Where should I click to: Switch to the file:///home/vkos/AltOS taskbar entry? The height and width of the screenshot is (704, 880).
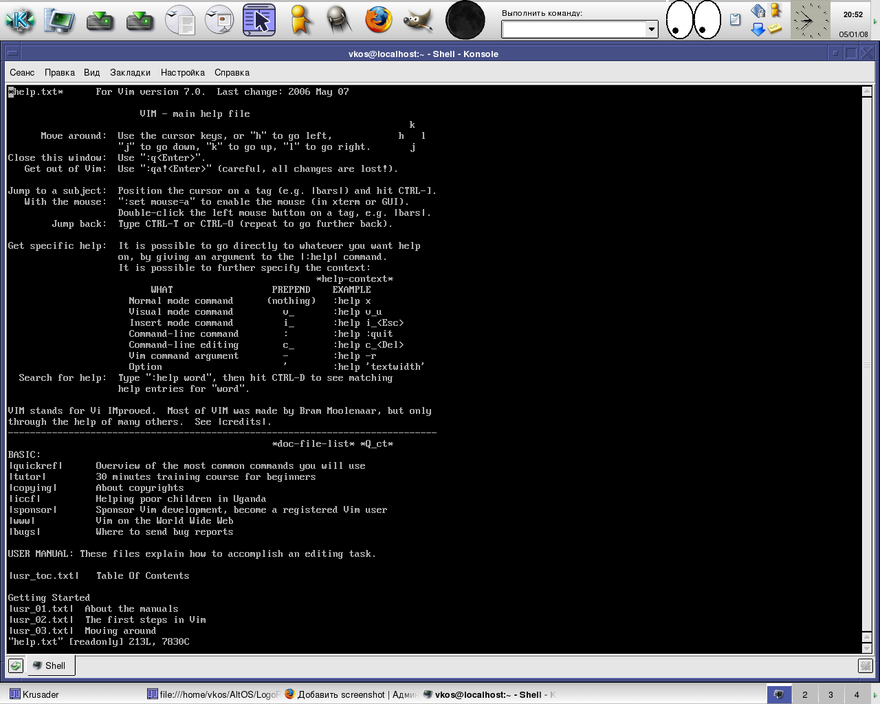(x=214, y=694)
